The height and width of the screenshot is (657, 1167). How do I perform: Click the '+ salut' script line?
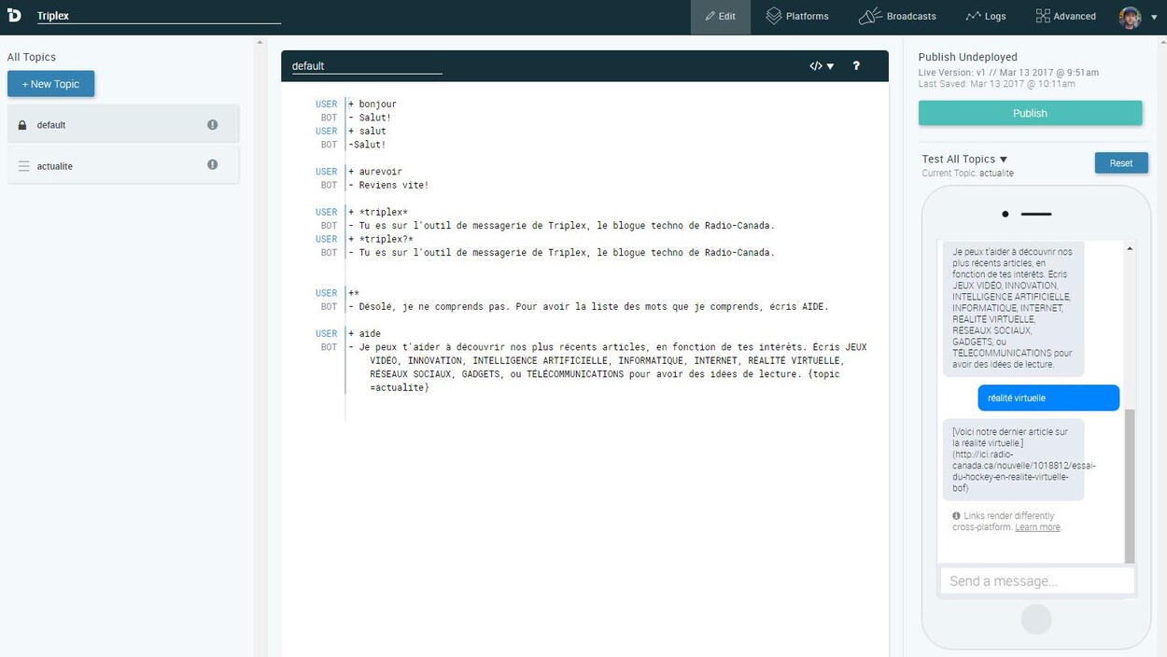tap(367, 132)
